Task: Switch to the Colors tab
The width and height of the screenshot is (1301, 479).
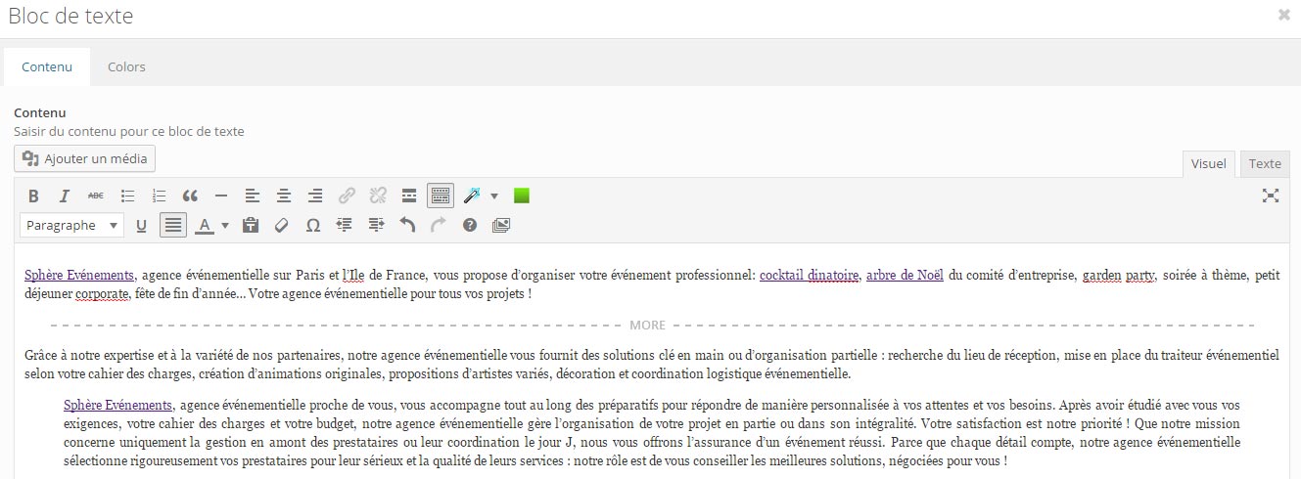Action: (126, 66)
